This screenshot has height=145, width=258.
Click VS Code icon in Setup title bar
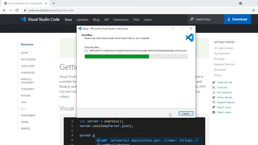[x=80, y=29]
